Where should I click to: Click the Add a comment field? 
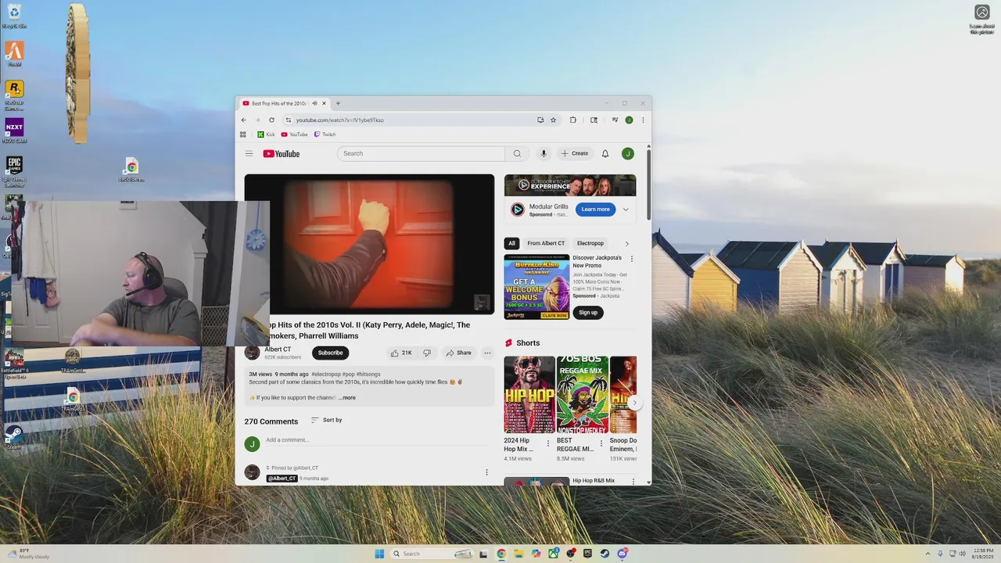(375, 440)
